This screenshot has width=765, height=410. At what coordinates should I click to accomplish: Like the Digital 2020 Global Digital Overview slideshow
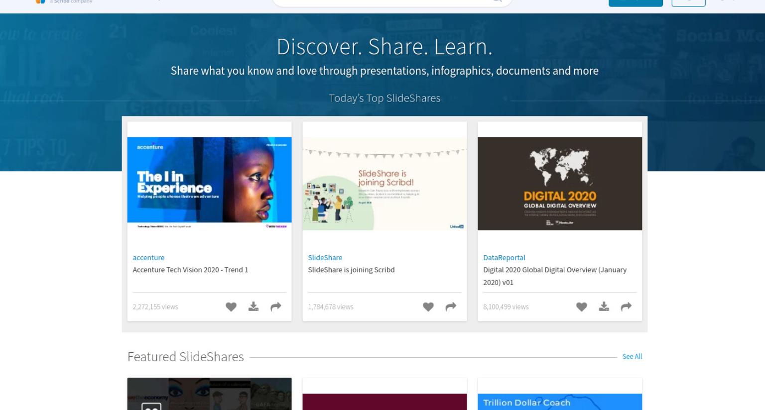tap(582, 307)
